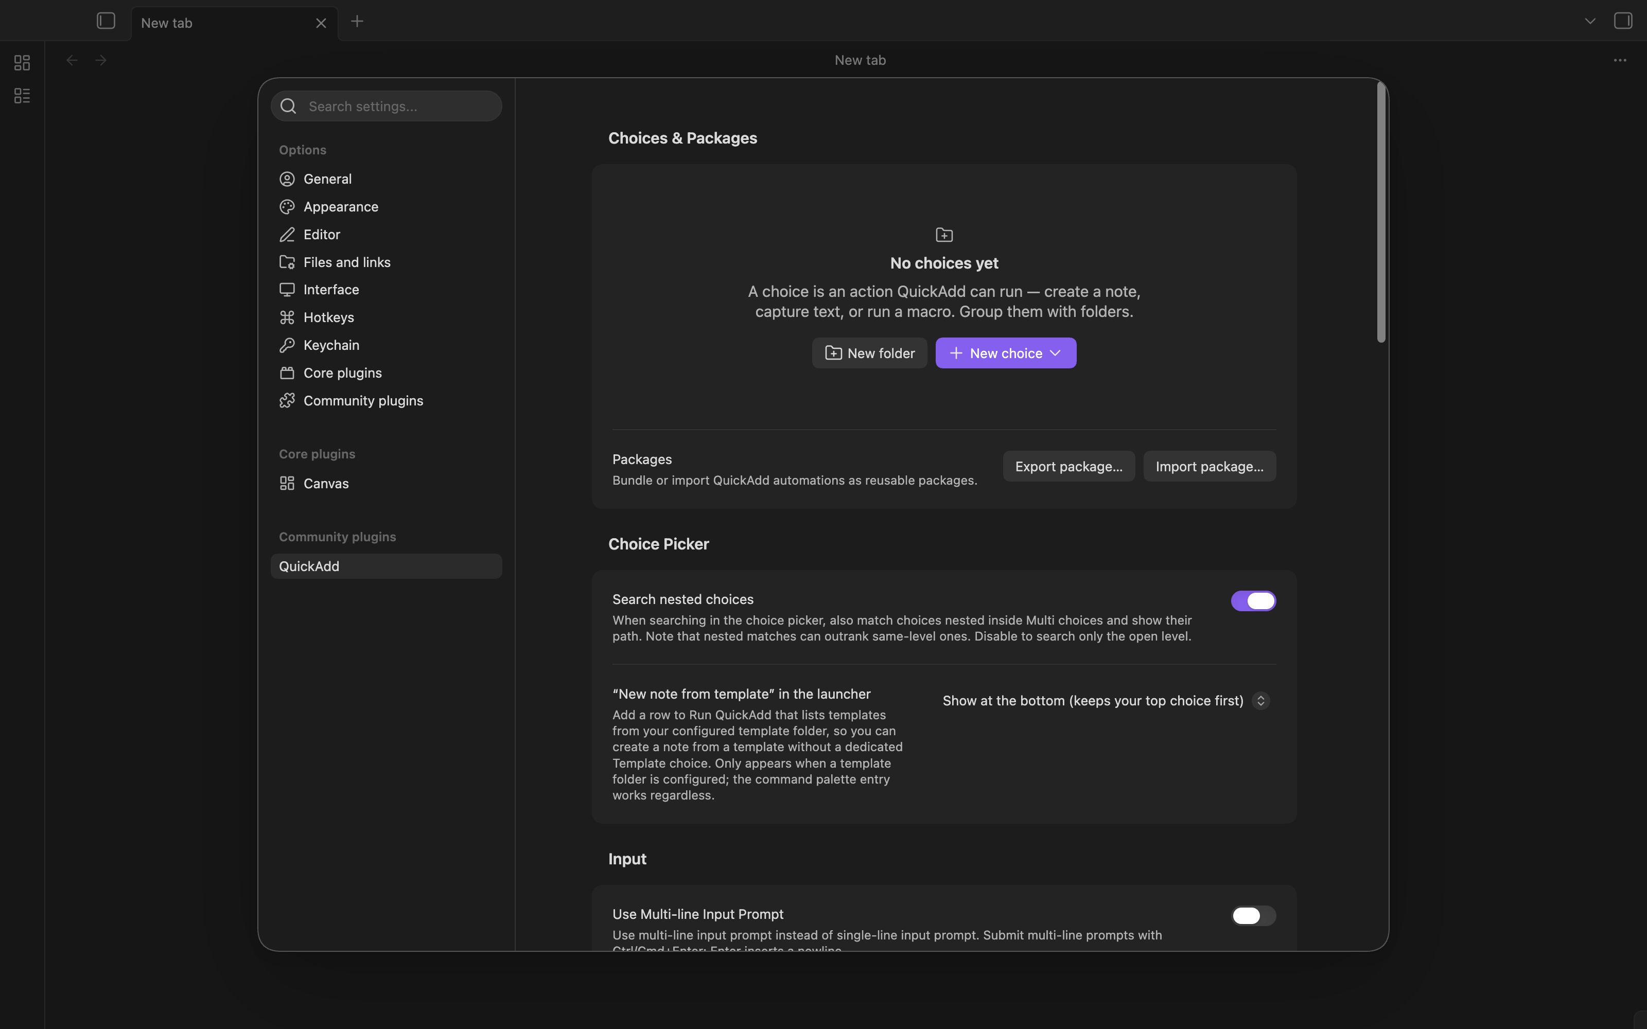Viewport: 1647px width, 1029px height.
Task: Click the settings panel scrollbar
Action: pos(1381,212)
